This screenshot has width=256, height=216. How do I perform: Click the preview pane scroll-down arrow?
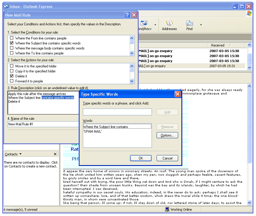click(x=249, y=203)
